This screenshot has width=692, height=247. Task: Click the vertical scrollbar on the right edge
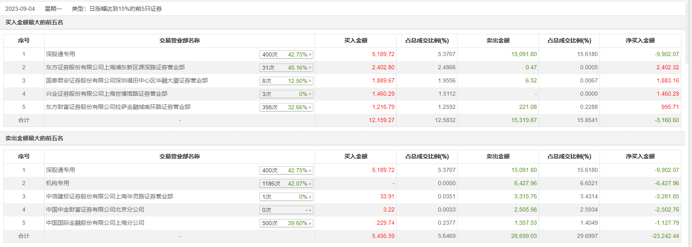pyautogui.click(x=687, y=33)
